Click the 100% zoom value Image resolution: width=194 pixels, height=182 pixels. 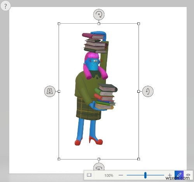(109, 175)
